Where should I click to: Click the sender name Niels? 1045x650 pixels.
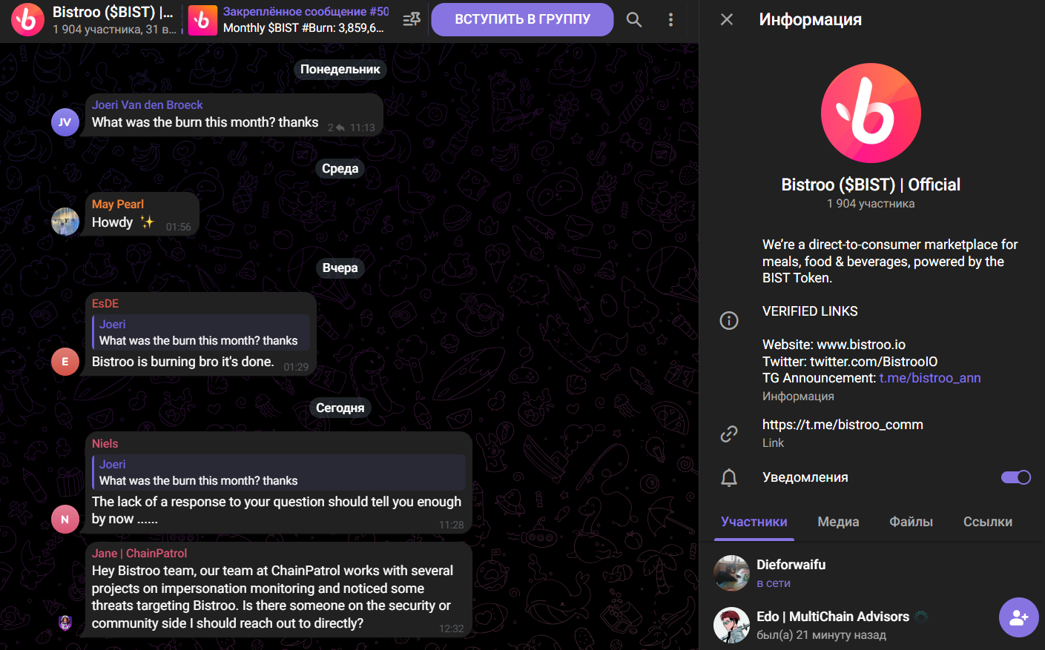tap(105, 444)
